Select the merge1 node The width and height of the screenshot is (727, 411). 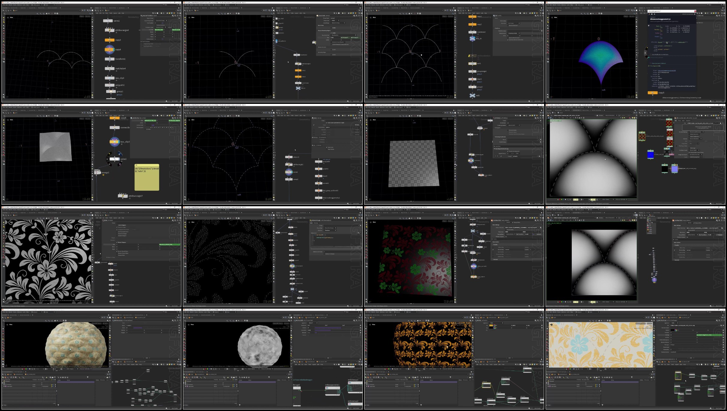[98, 172]
